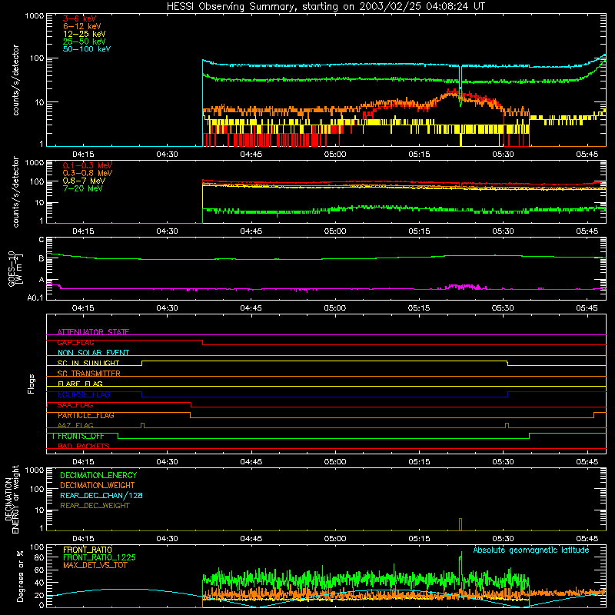This screenshot has height=615, width=615.
Task: Click the 0.8-7 MeV legend entry
Action: point(84,181)
